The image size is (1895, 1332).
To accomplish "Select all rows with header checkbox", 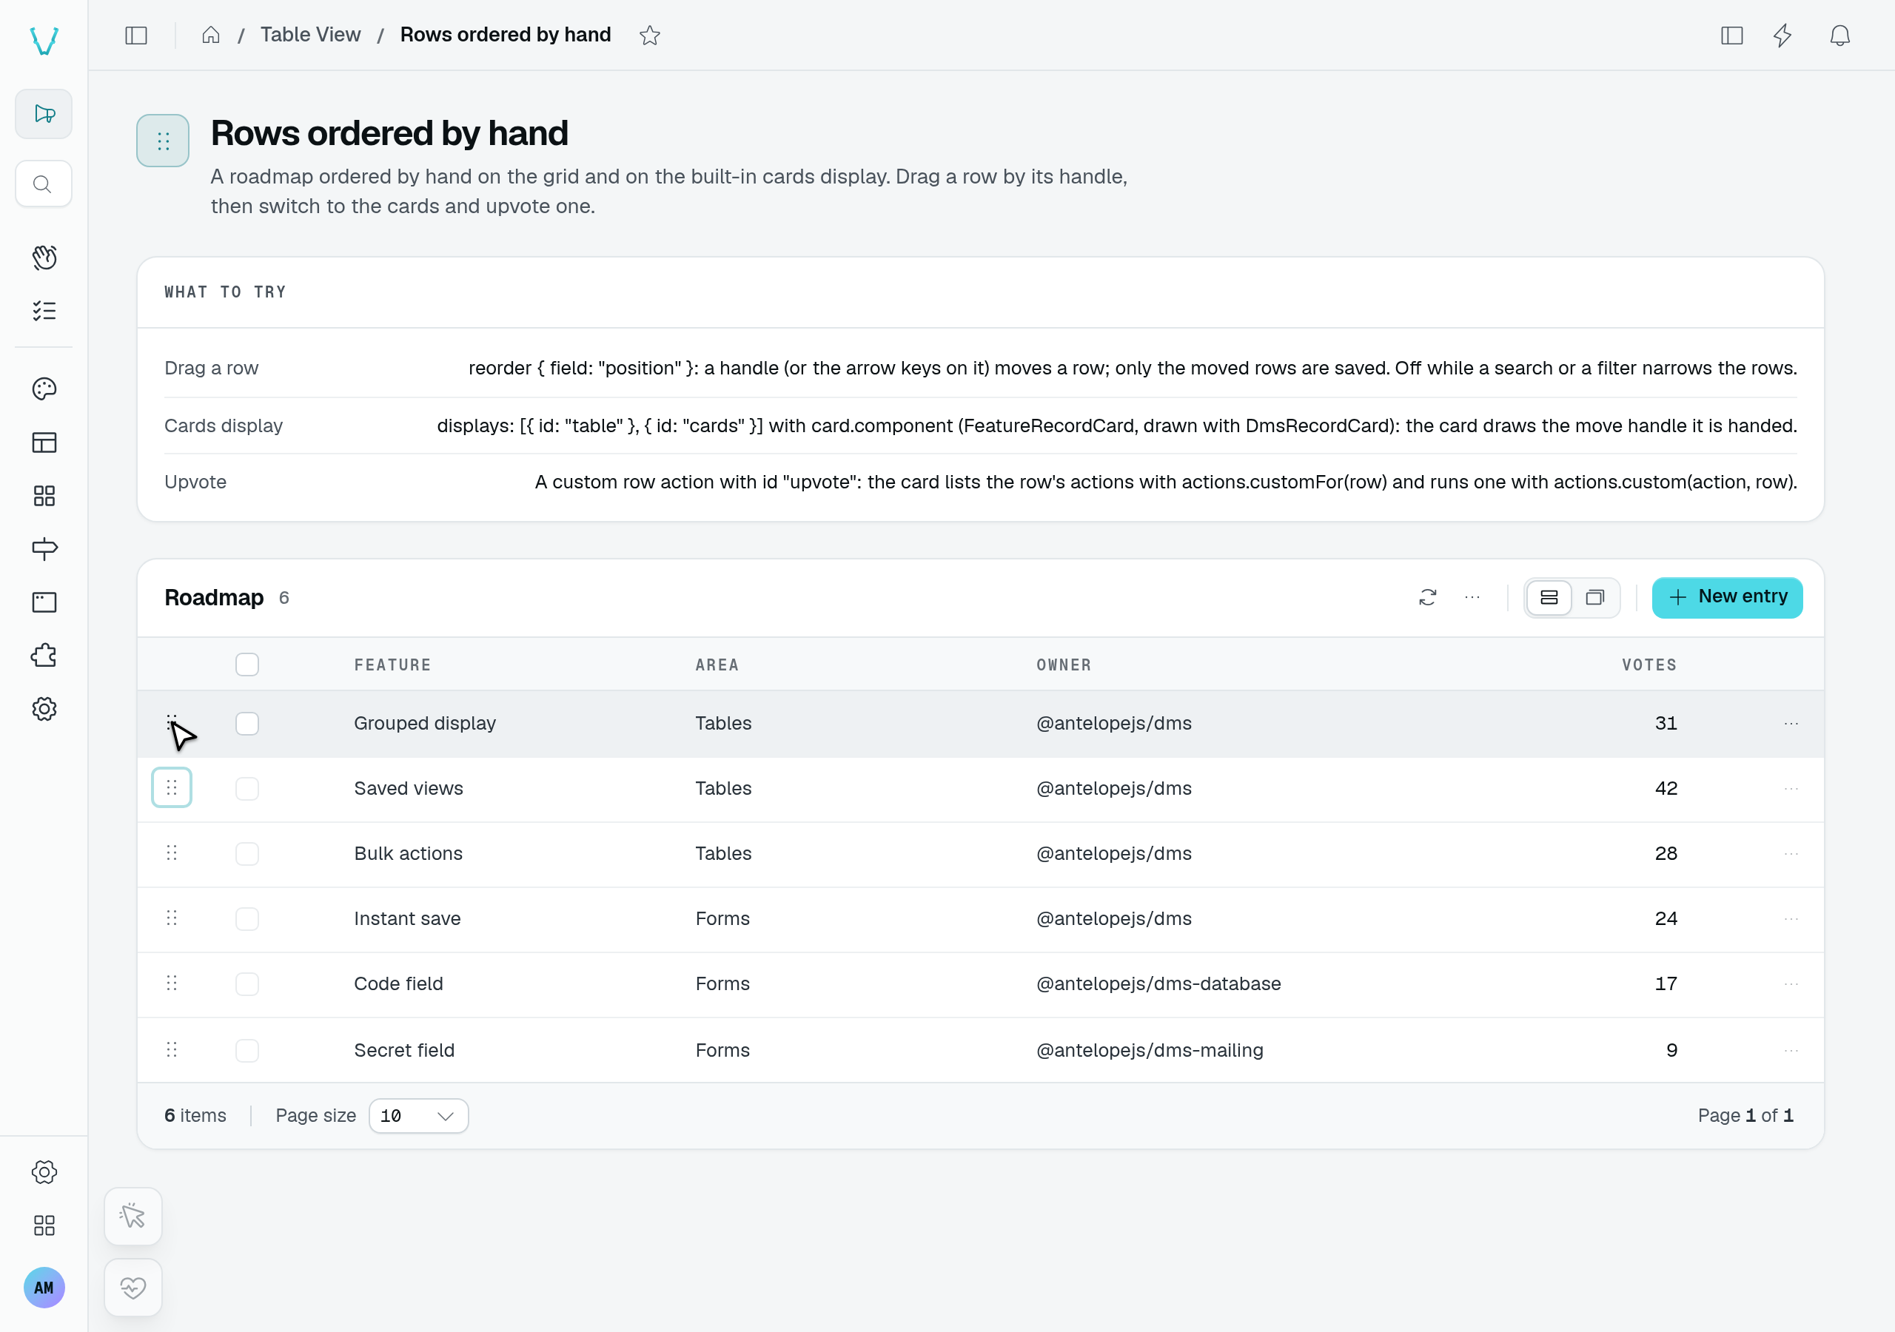I will [246, 665].
